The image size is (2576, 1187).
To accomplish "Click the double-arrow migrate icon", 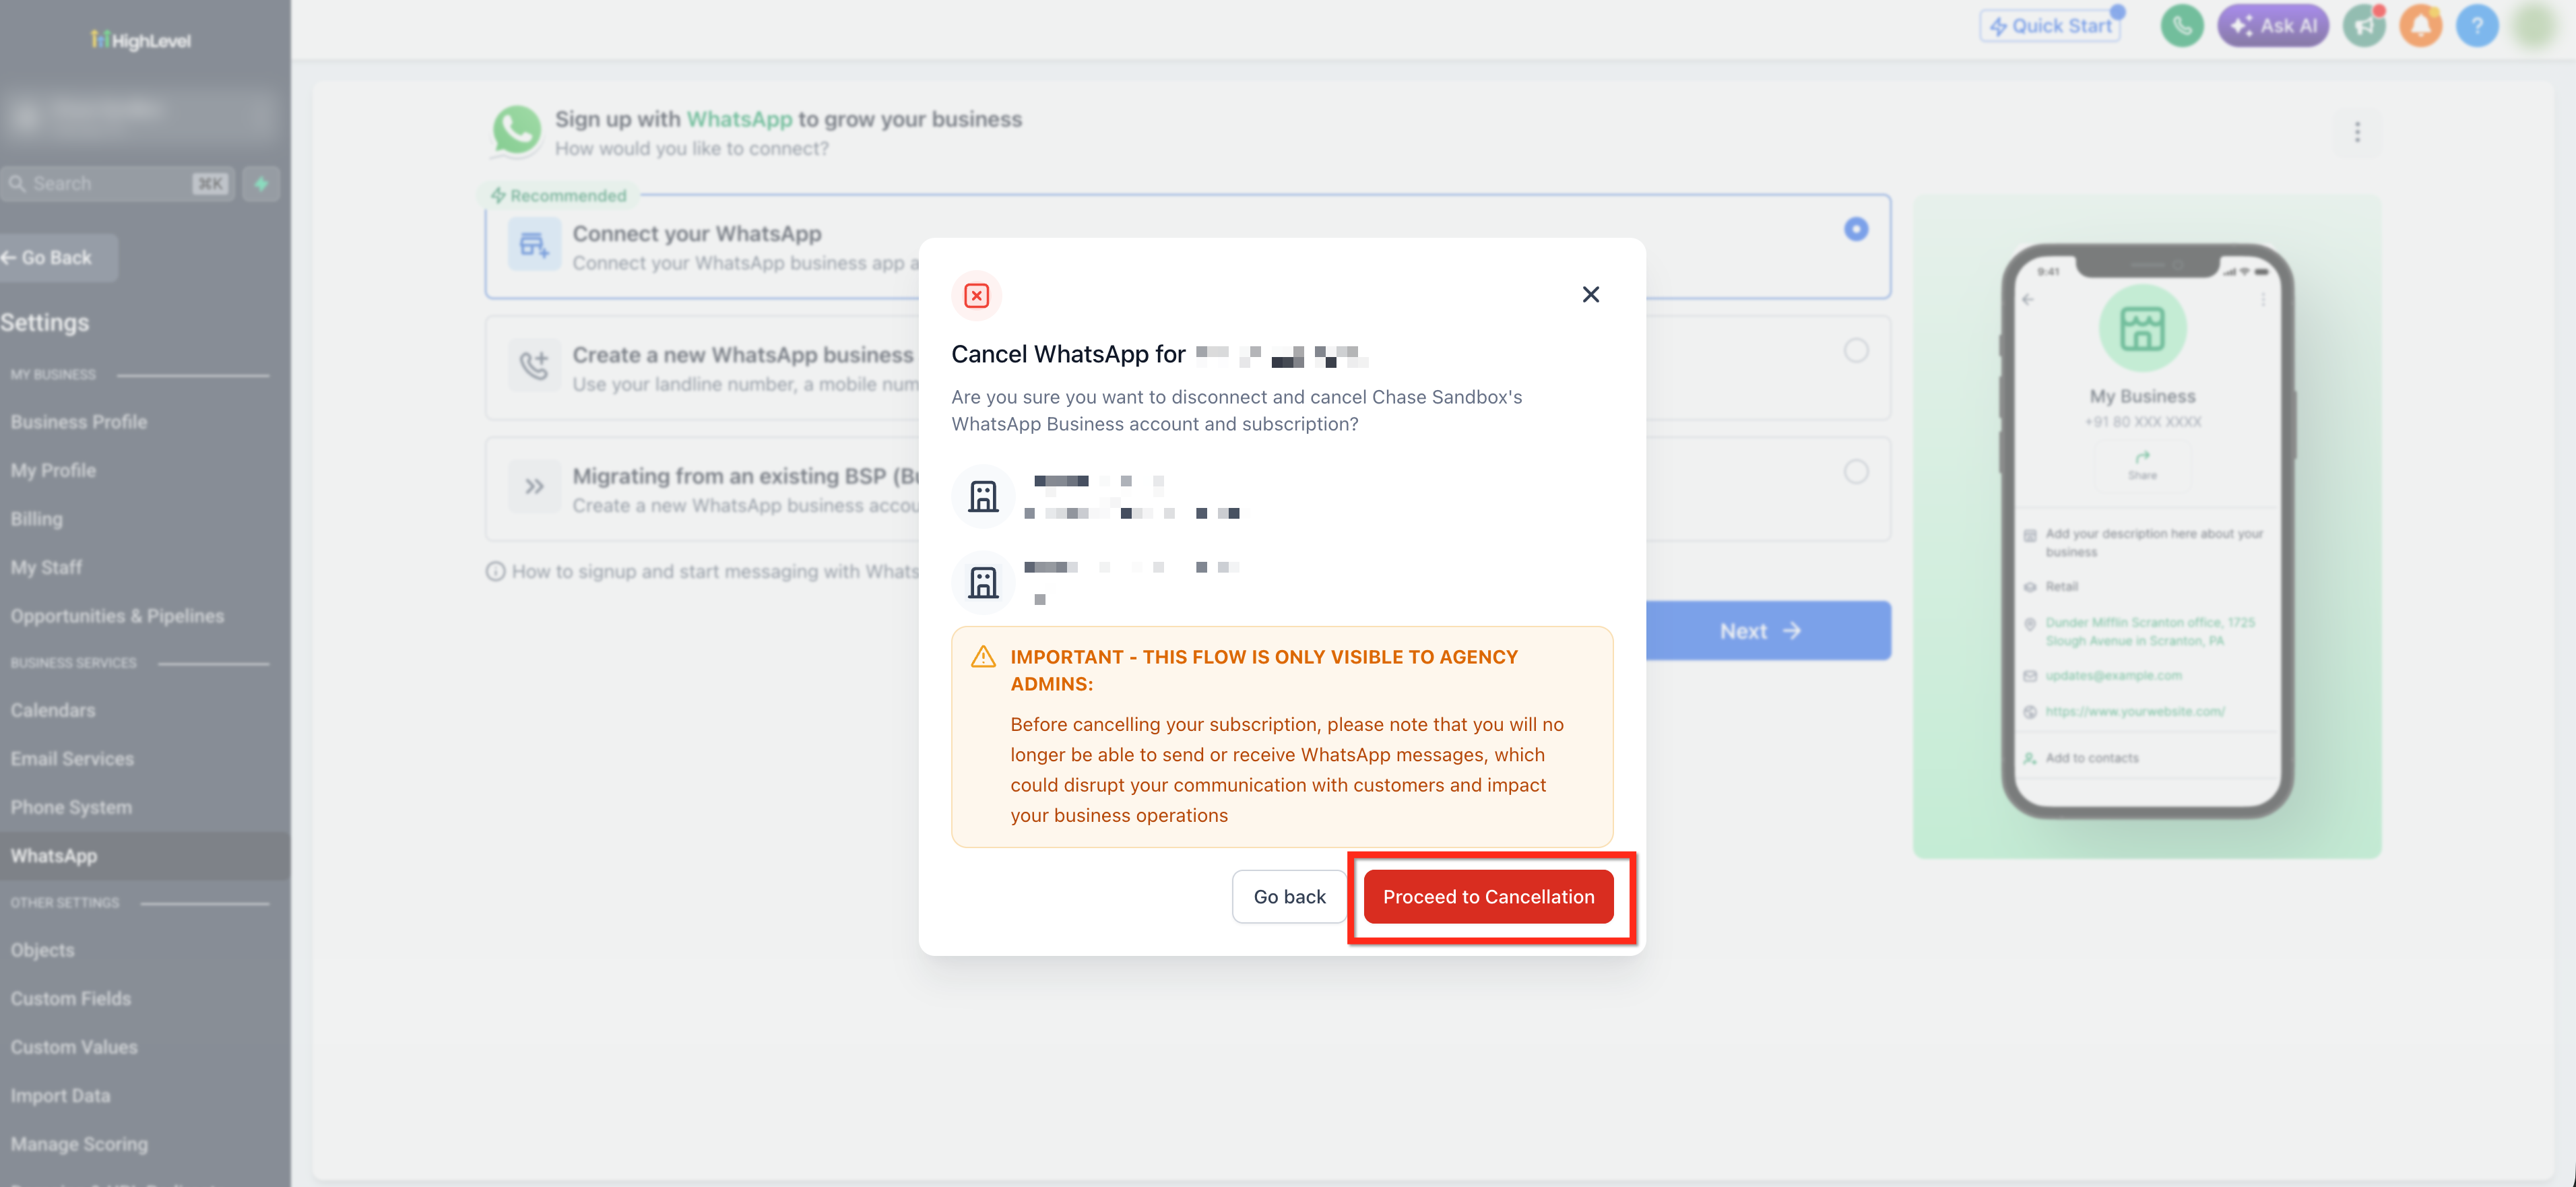I will click(x=534, y=487).
